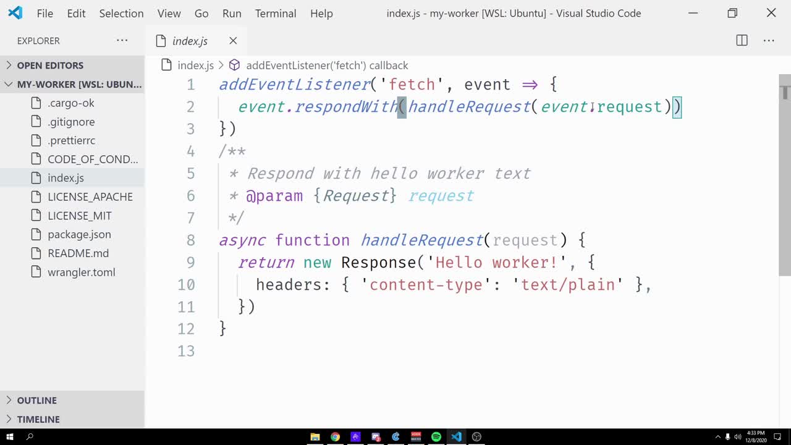Image resolution: width=791 pixels, height=445 pixels.
Task: Open Google Chrome from the taskbar
Action: coord(335,436)
